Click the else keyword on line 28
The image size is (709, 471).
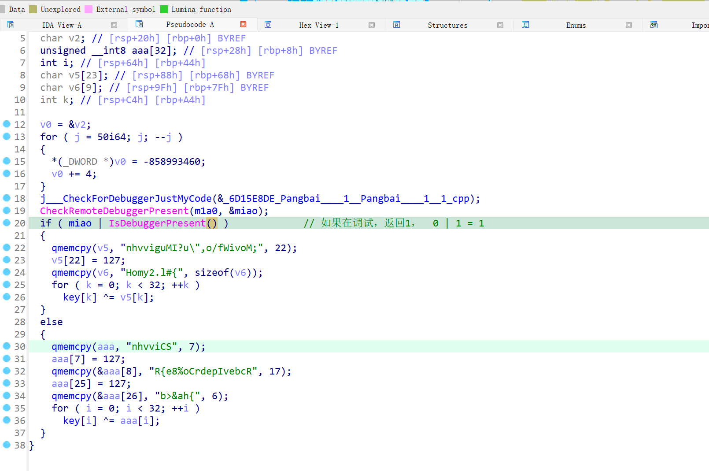(x=52, y=322)
